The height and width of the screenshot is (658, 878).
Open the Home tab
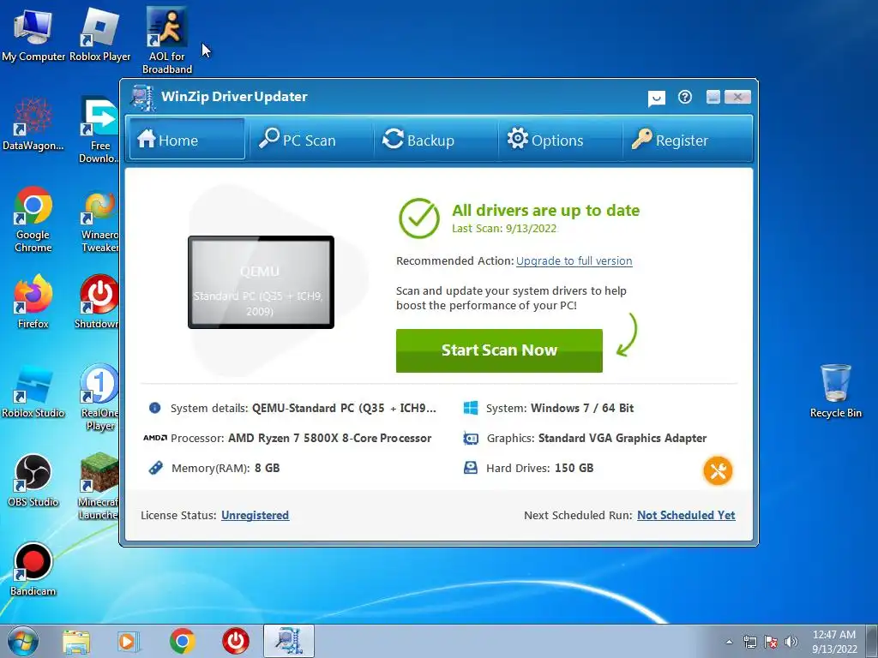point(186,140)
